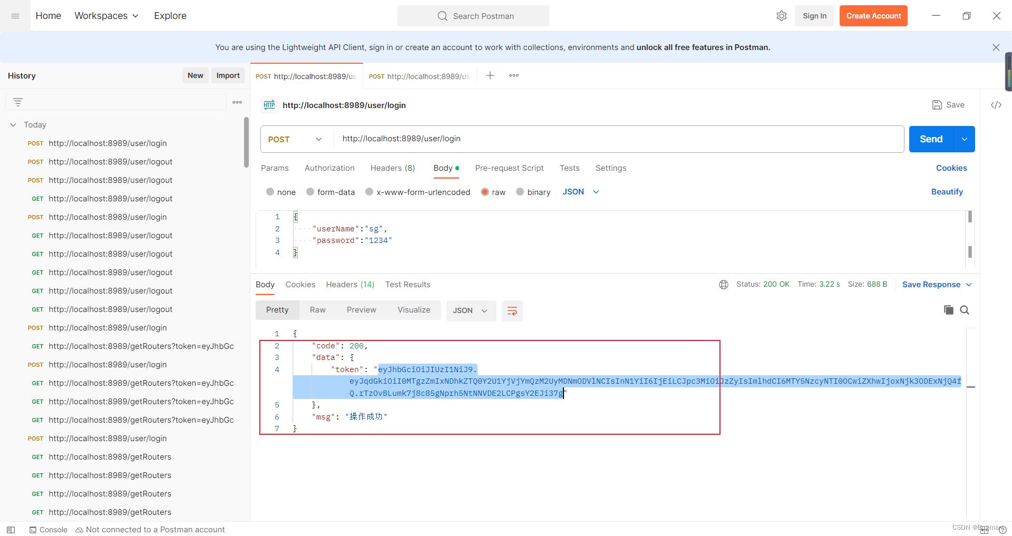1012x536 pixels.
Task: Click the request URL input field
Action: (x=619, y=139)
